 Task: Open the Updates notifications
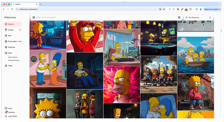coord(11,112)
